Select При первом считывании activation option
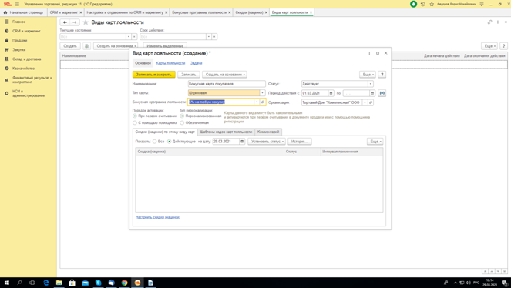 pyautogui.click(x=135, y=116)
